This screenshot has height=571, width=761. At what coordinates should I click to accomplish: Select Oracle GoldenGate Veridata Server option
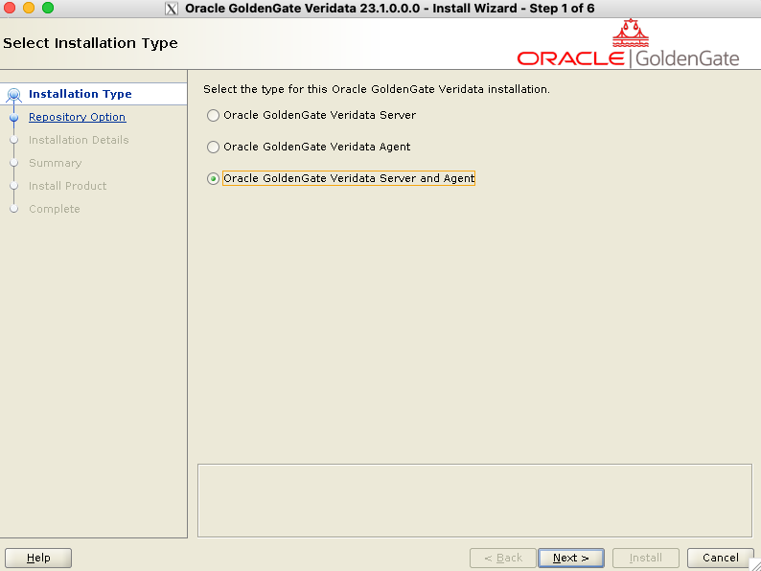click(213, 116)
